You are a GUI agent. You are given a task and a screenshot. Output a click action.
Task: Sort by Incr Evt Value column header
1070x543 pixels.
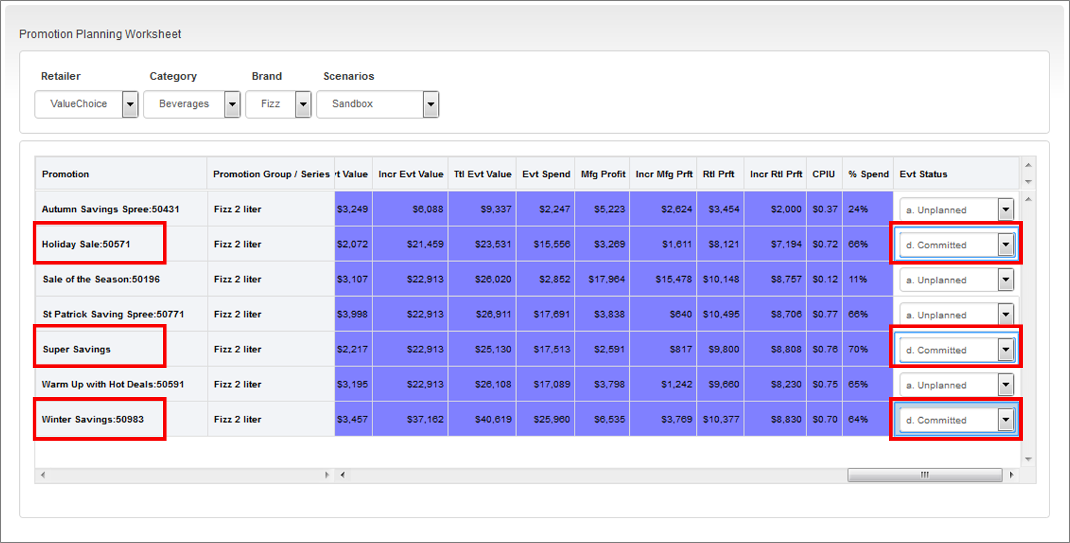[411, 174]
